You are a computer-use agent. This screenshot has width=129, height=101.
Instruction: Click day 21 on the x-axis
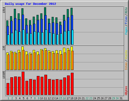click(x=83, y=98)
